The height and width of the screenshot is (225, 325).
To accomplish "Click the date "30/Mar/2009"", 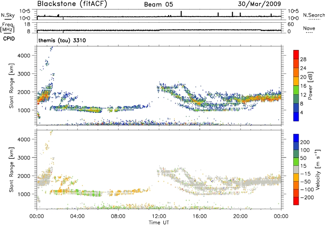I will [259, 4].
